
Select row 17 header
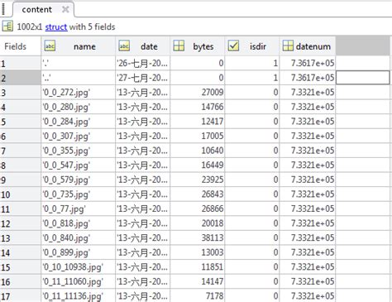(21, 296)
